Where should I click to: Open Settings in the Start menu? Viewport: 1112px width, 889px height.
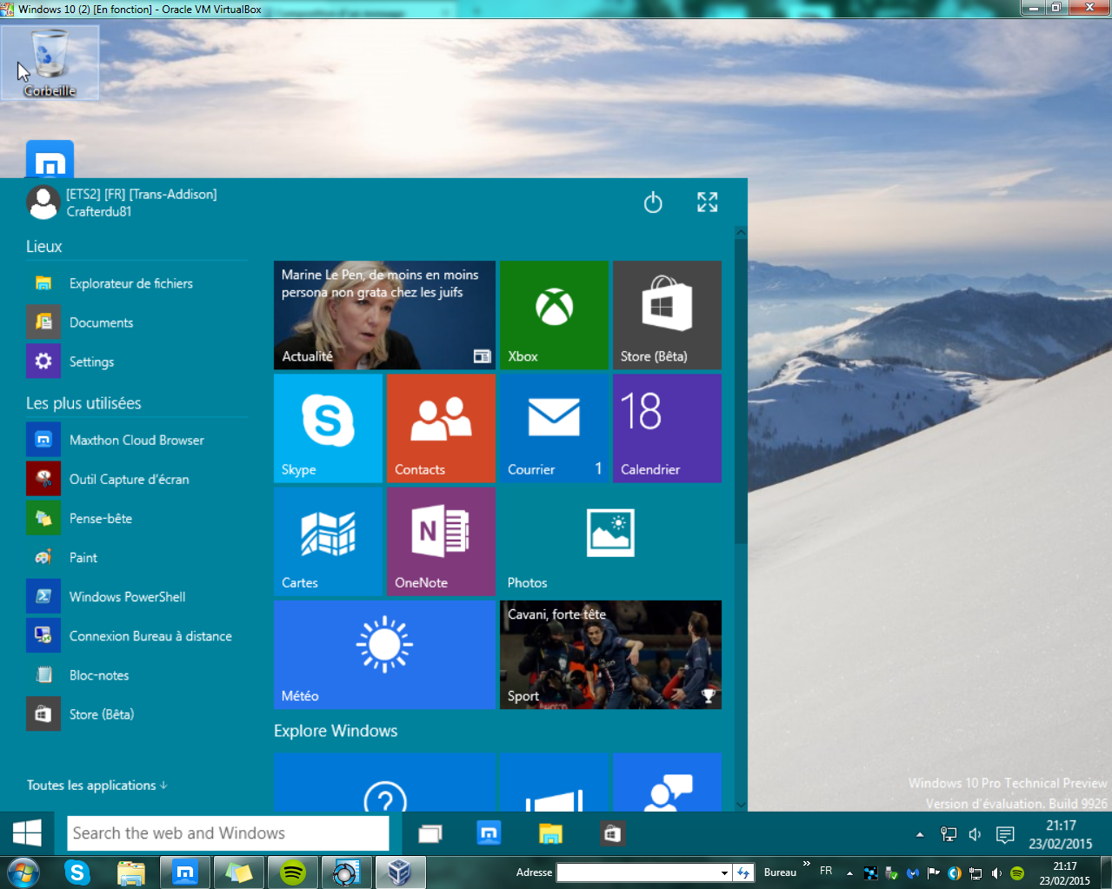[x=137, y=362]
